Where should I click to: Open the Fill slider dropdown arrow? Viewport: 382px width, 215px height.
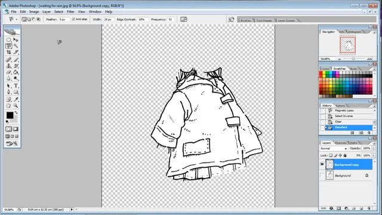374,155
